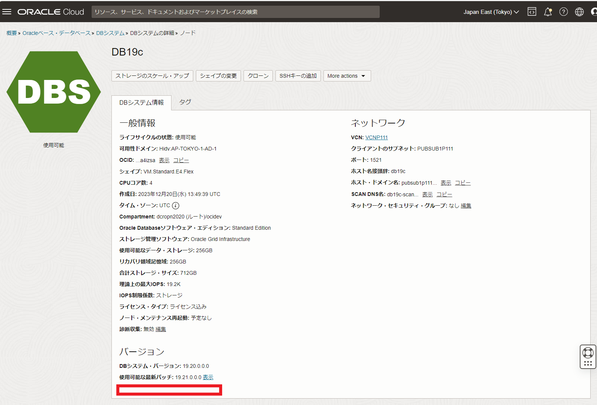Show the full OCID value
Screen dimensions: 597x405
[164, 160]
